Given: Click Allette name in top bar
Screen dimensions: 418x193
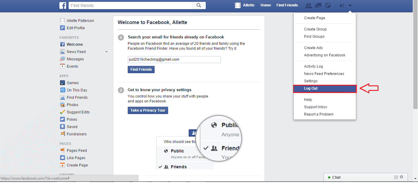Looking at the screenshot, I should [249, 5].
